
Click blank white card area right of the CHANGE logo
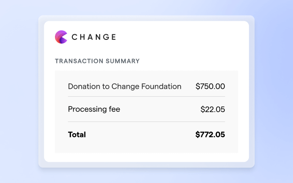click(177, 37)
